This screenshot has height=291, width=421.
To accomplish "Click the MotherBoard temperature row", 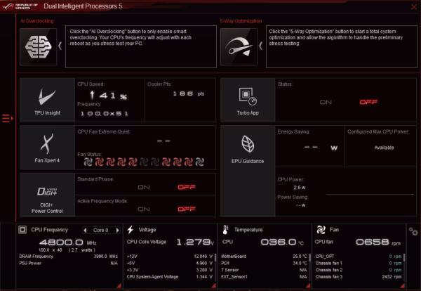I will [x=264, y=257].
